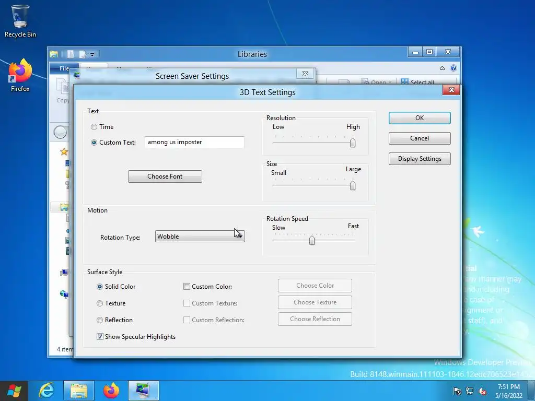Open Quick Access Toolbar dropdown in Libraries
535x401 pixels.
point(92,54)
